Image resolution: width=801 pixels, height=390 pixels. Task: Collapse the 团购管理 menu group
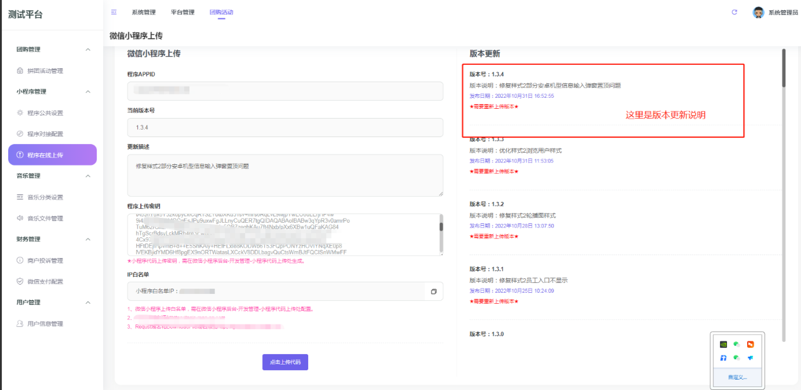(x=88, y=50)
